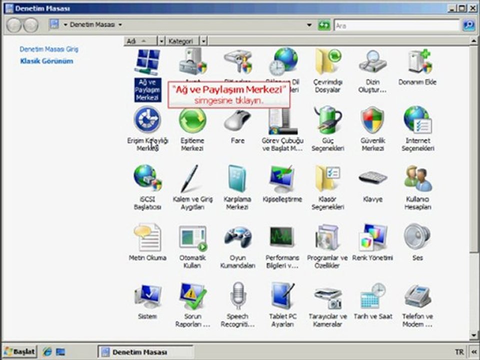Expand the Adı column dropdown arrow

tap(161, 41)
